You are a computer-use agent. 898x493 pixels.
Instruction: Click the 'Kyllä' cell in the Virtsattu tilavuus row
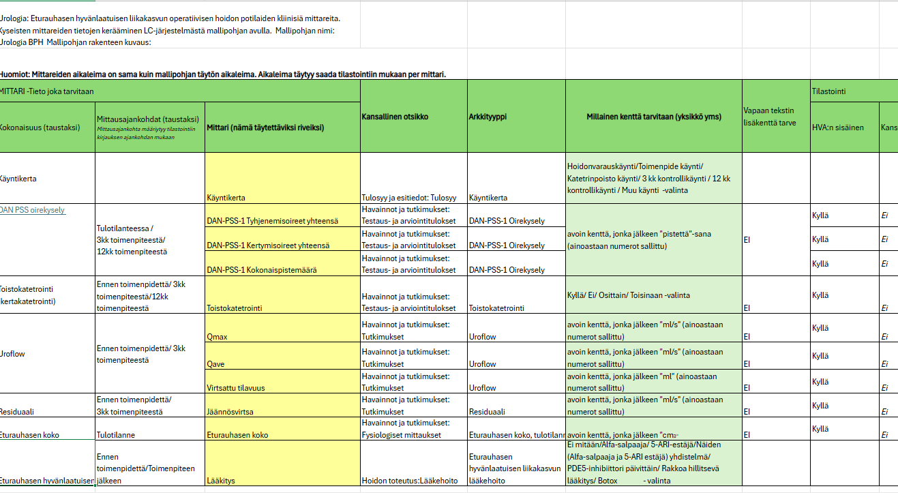pos(844,381)
